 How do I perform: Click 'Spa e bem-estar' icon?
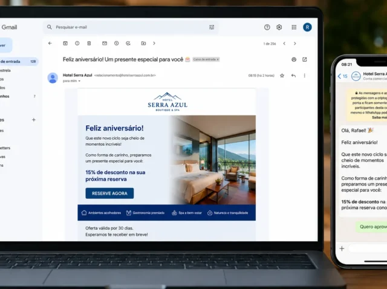(x=174, y=213)
